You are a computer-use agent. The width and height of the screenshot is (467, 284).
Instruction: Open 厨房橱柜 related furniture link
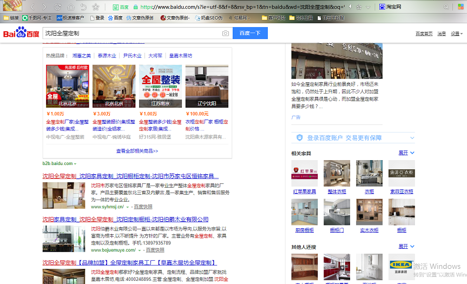pos(304,230)
